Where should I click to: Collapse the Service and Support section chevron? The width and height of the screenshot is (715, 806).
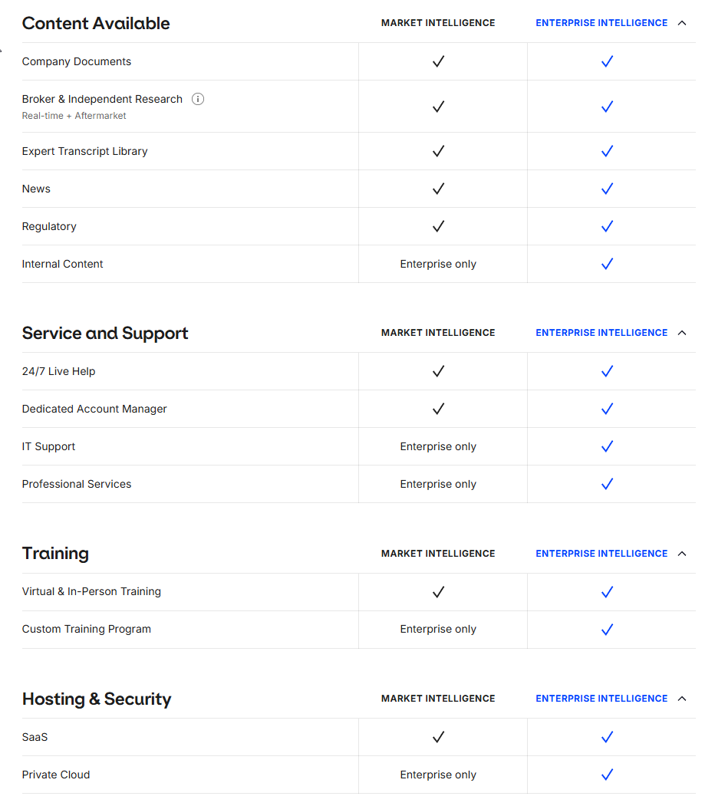682,333
